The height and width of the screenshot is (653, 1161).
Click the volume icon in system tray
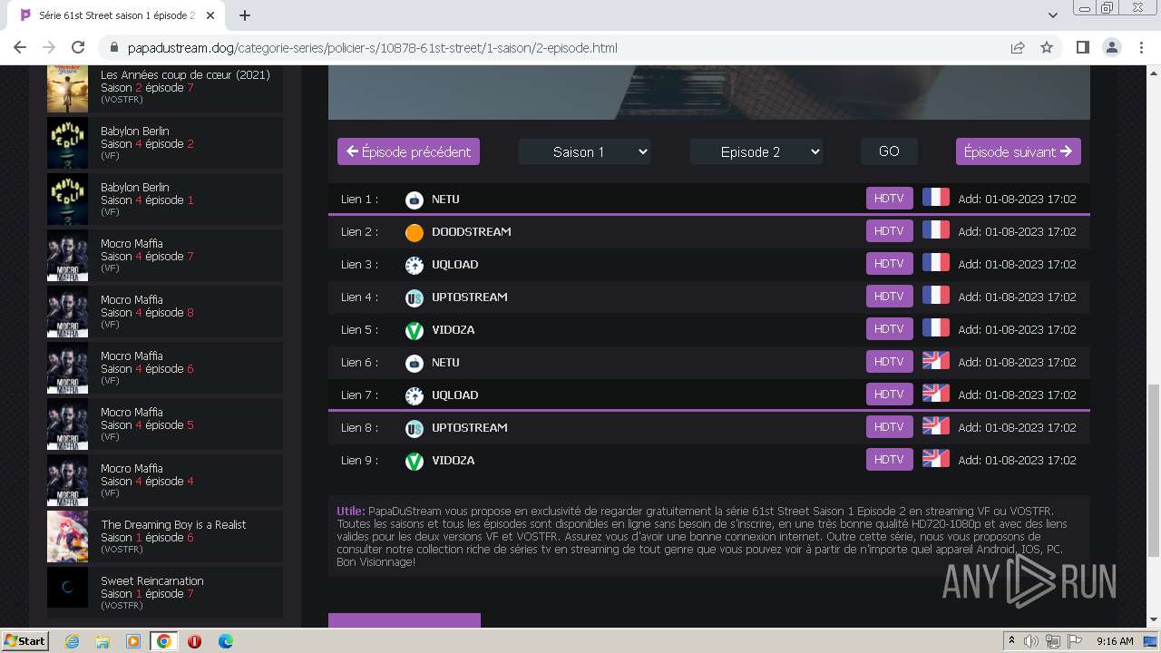(1032, 641)
